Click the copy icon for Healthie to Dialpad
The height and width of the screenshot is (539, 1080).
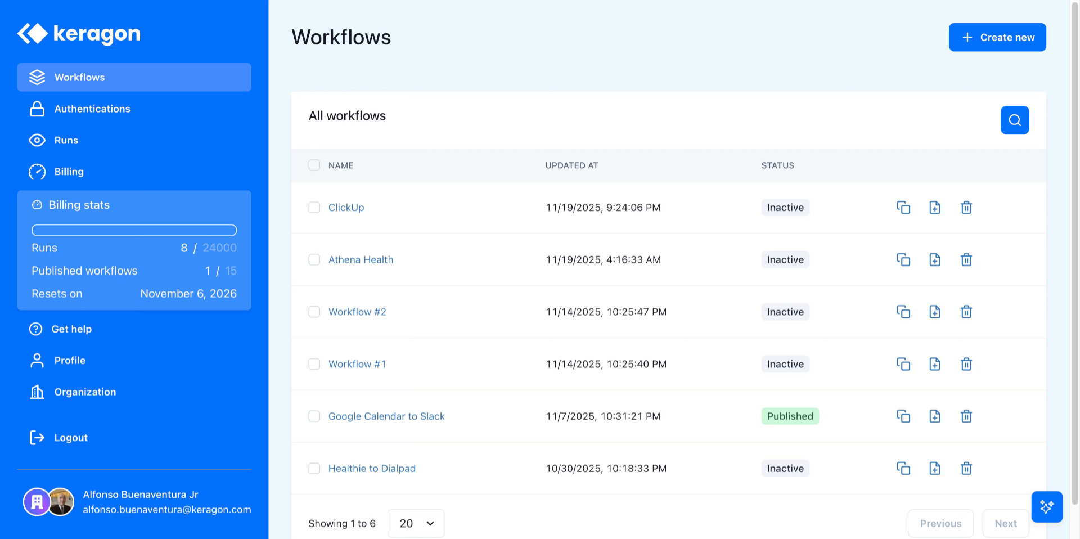(903, 469)
